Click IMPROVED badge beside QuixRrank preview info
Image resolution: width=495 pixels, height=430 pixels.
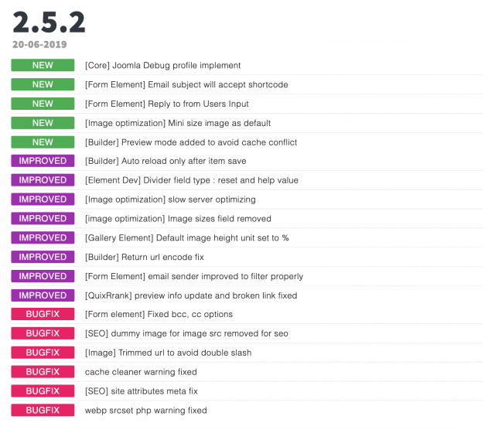43,295
